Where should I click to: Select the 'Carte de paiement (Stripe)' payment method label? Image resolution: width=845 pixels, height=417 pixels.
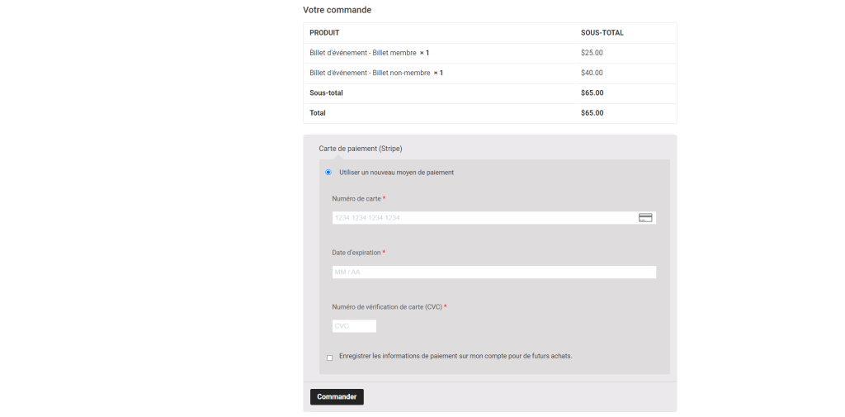coord(360,149)
